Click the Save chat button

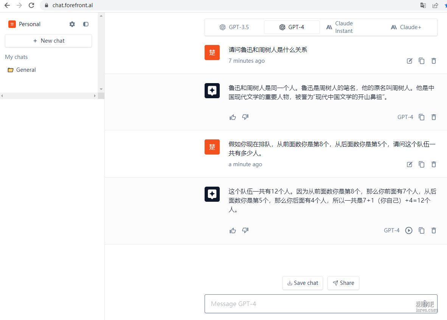coord(303,283)
